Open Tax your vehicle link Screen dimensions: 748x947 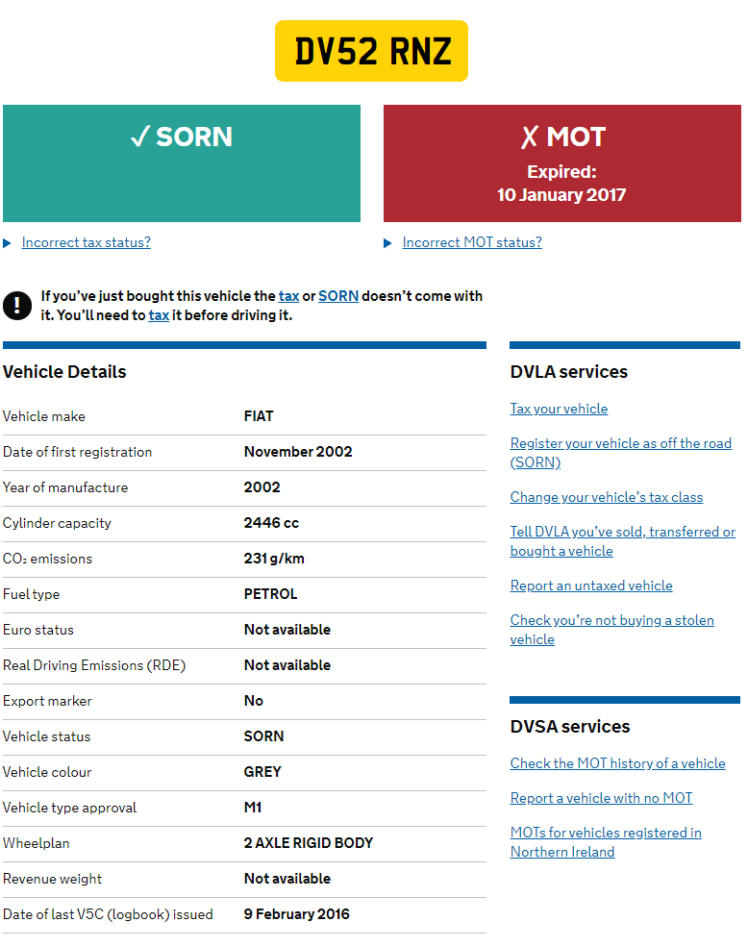click(559, 409)
